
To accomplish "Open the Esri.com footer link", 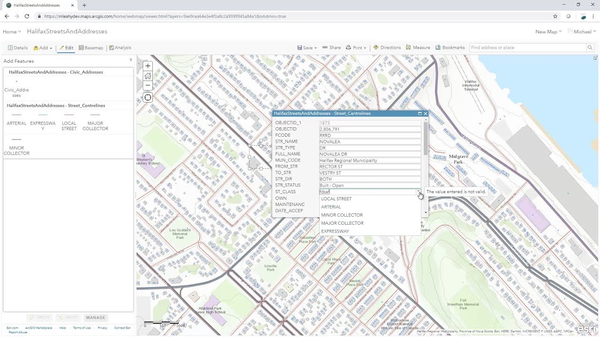I will [13, 328].
